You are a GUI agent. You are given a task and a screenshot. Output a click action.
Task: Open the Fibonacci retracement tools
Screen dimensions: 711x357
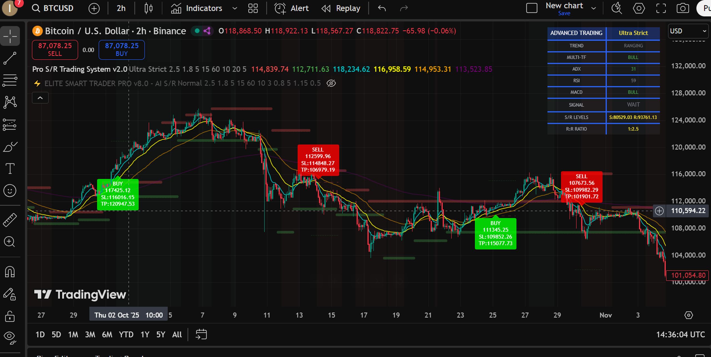pos(10,80)
